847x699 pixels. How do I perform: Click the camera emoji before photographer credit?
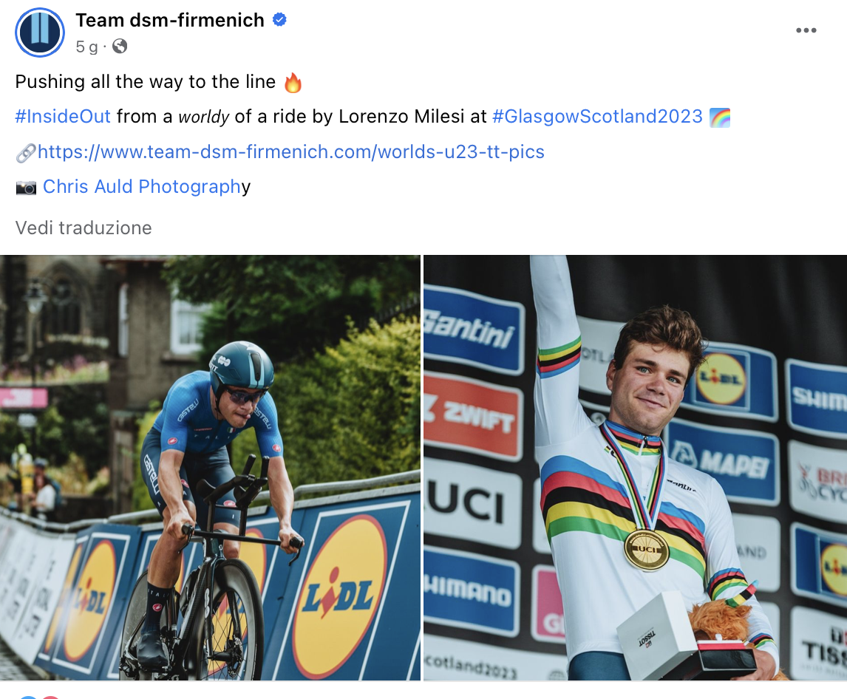[26, 187]
